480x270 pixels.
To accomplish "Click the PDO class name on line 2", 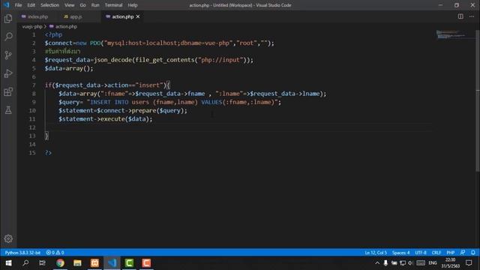I will 95,43.
